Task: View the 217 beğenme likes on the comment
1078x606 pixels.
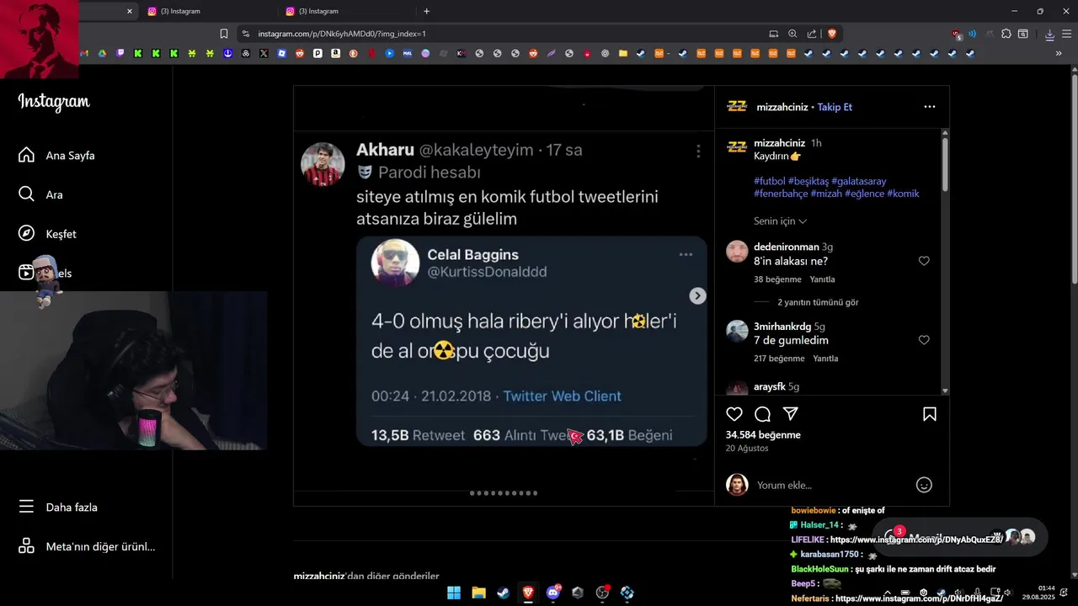Action: [x=779, y=359]
